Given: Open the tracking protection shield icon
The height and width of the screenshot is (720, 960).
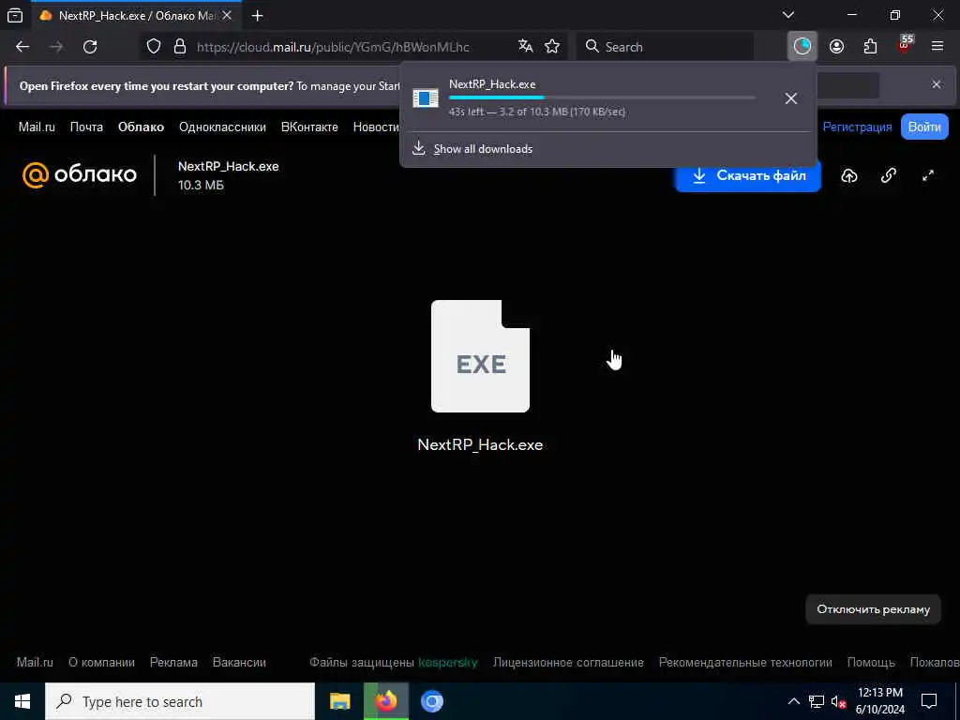Looking at the screenshot, I should click(154, 47).
